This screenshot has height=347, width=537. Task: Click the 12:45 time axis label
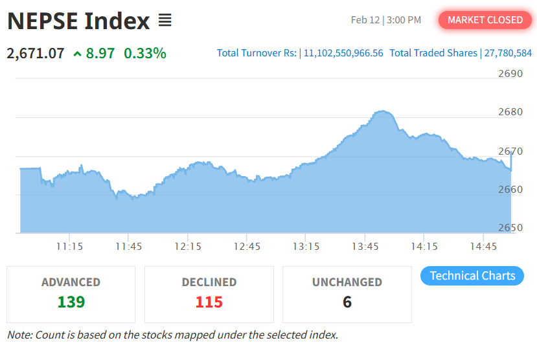pos(247,247)
